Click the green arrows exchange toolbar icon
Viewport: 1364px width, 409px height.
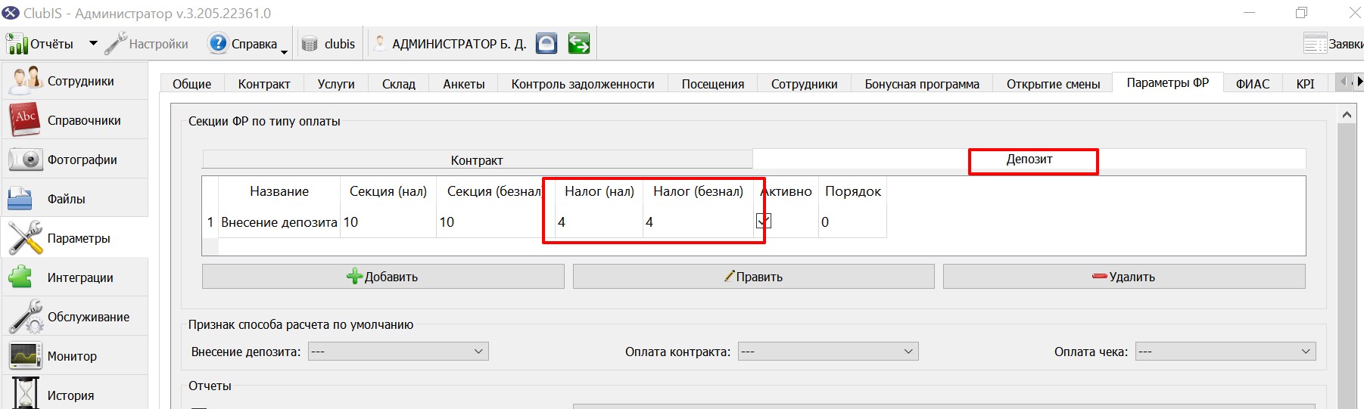(x=579, y=44)
